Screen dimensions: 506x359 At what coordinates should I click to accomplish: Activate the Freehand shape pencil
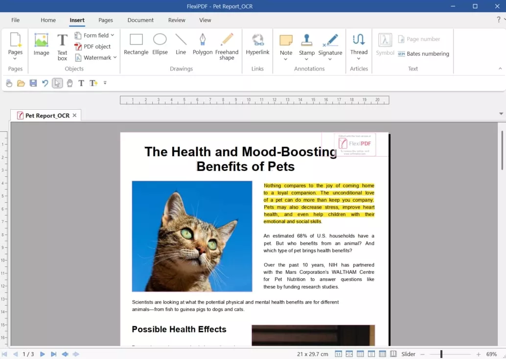[x=227, y=47]
